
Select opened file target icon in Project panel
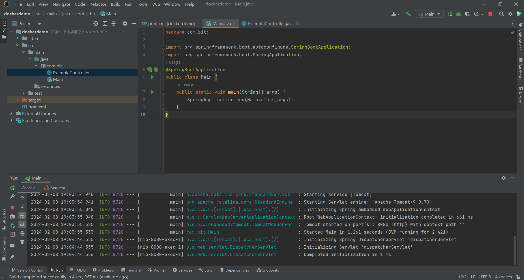(96, 24)
